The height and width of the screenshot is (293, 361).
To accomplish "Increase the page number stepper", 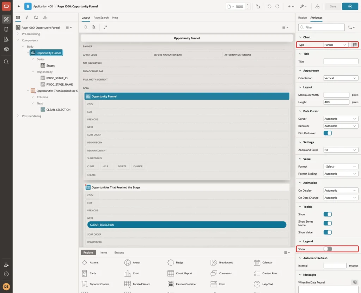I will [247, 5].
